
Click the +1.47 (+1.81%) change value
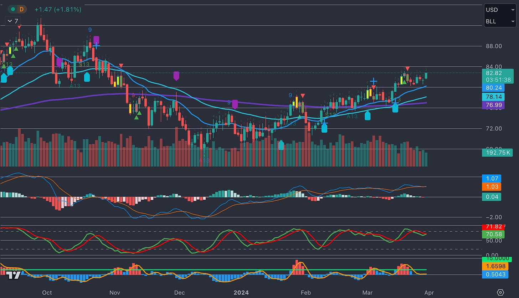(x=58, y=9)
